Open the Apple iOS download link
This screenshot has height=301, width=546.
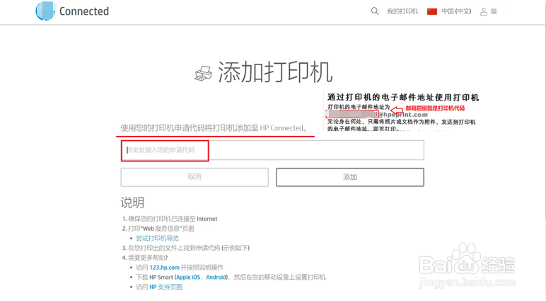(x=188, y=278)
